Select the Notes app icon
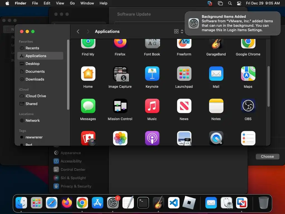Viewport: 285px width, 214px height. 216,106
